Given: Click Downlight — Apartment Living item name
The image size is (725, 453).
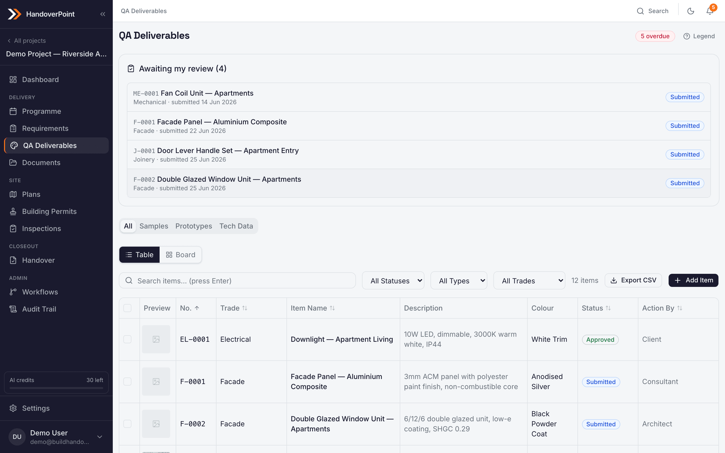Looking at the screenshot, I should click(x=342, y=339).
